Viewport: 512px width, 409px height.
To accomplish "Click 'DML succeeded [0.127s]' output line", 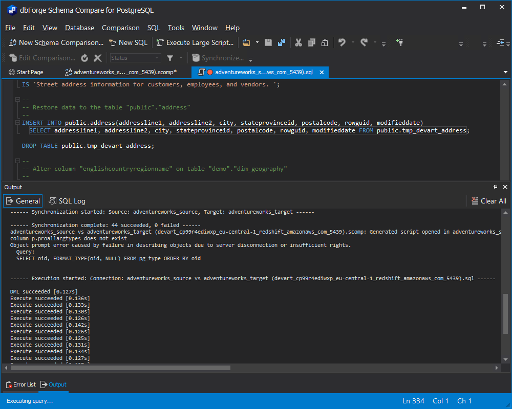I will click(x=44, y=291).
